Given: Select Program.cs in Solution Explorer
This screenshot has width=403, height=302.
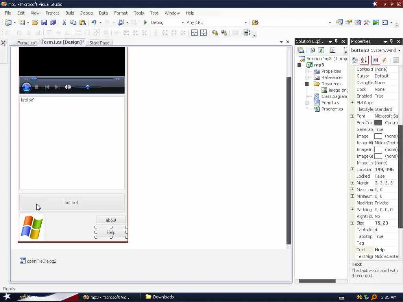Looking at the screenshot, I should click(x=332, y=109).
